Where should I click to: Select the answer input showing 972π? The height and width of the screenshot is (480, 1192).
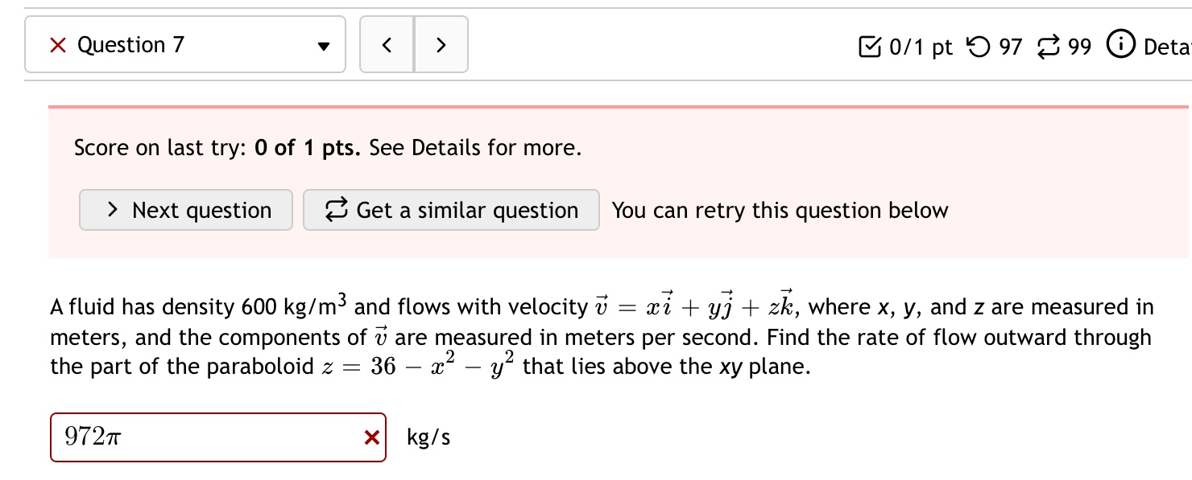coord(201,437)
